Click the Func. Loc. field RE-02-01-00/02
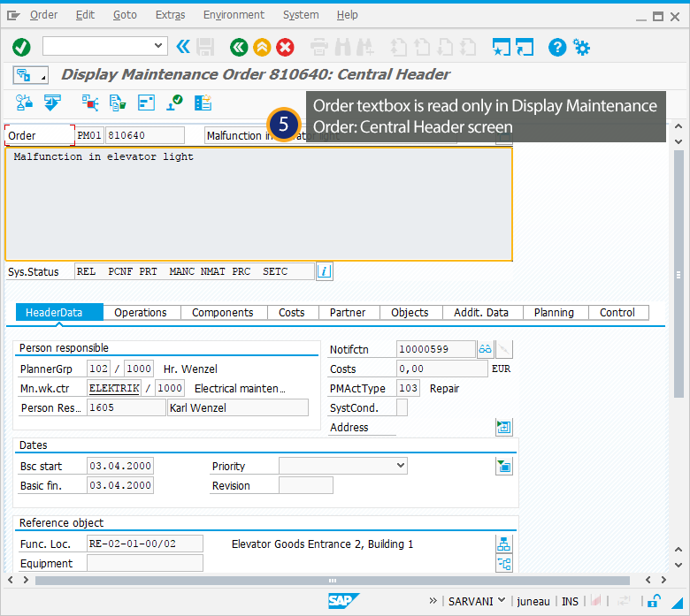 coord(145,544)
